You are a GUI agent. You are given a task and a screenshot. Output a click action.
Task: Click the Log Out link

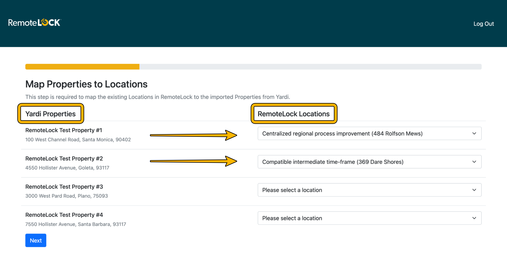(x=483, y=24)
